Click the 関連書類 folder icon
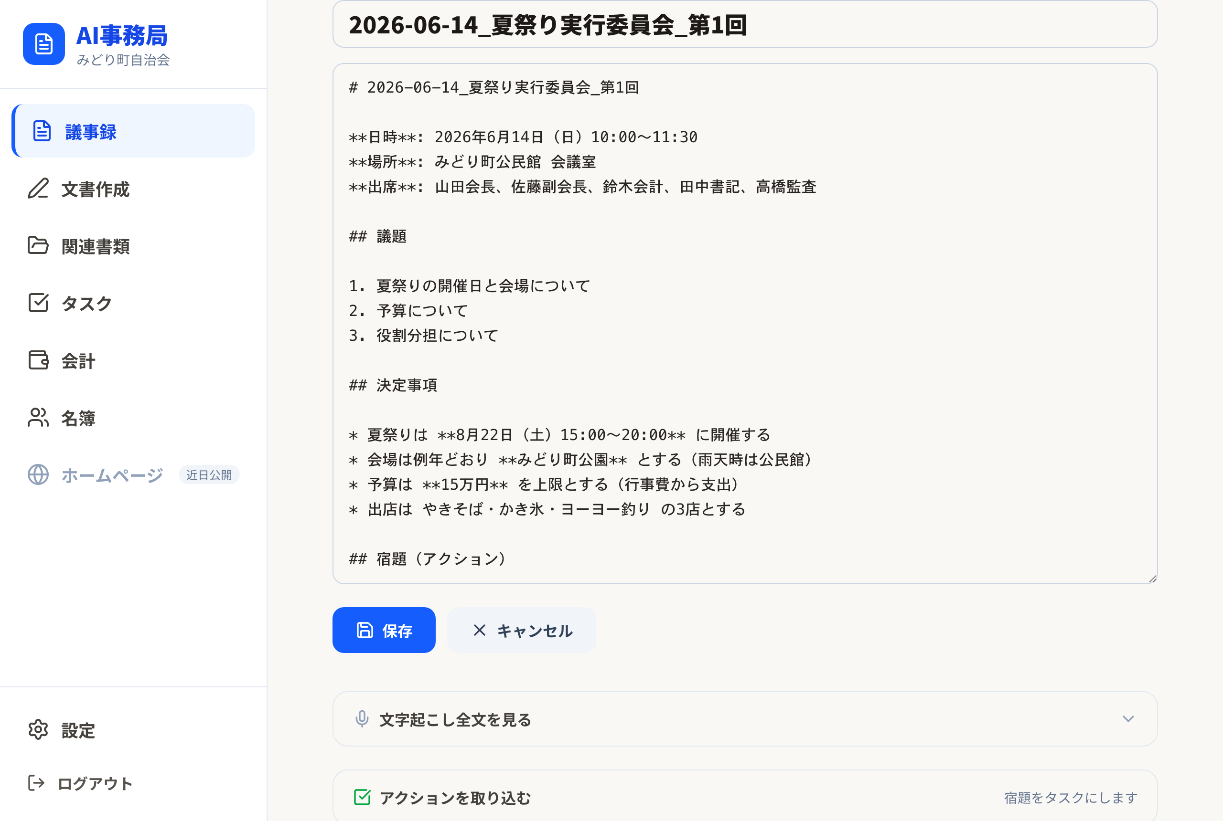This screenshot has height=821, width=1223. [38, 245]
